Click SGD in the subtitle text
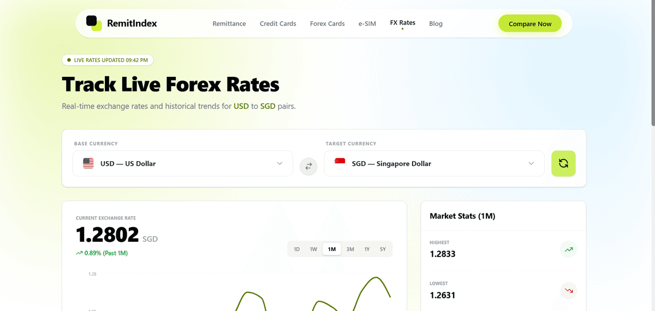The height and width of the screenshot is (311, 655). pos(268,106)
